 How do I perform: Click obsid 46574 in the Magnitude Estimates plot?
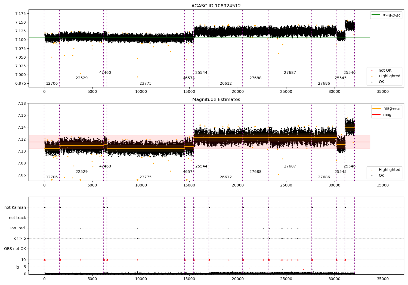(x=189, y=172)
